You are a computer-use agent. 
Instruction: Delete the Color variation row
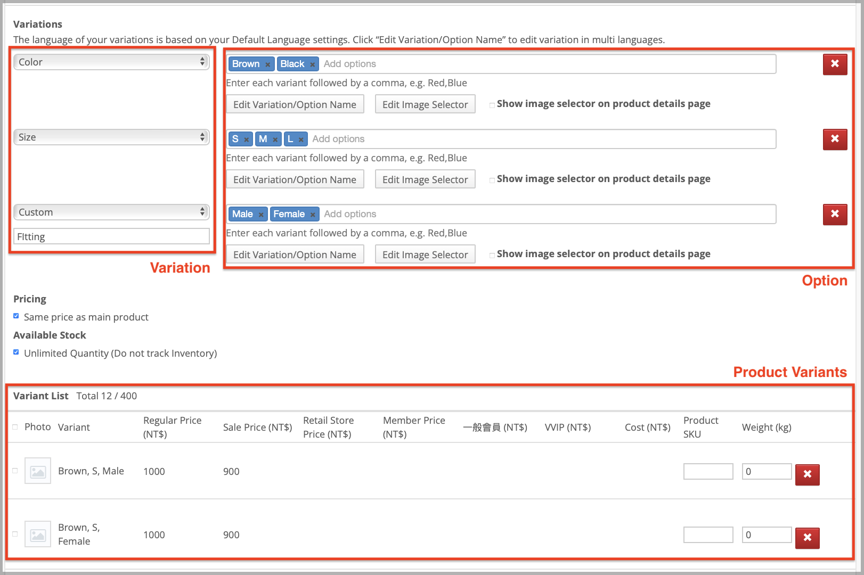[835, 64]
